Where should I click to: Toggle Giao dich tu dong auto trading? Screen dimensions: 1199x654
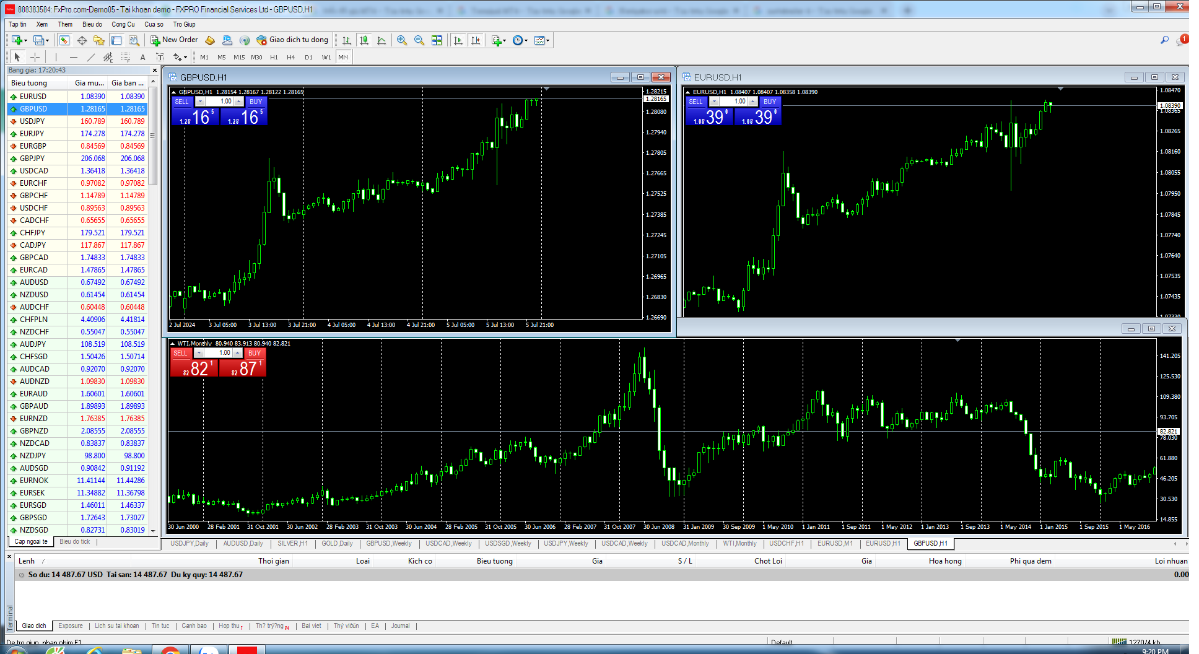pos(292,40)
